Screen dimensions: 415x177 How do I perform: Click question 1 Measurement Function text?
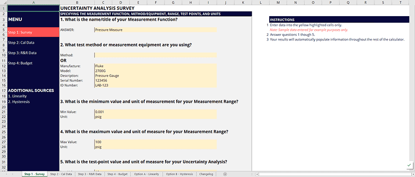119,19
